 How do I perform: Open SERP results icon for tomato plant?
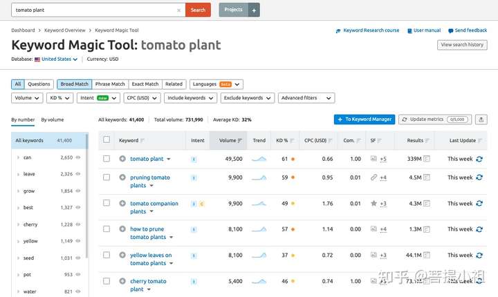pos(427,159)
